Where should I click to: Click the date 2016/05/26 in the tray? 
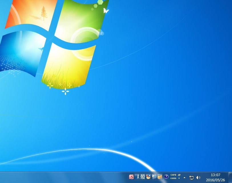(x=215, y=180)
